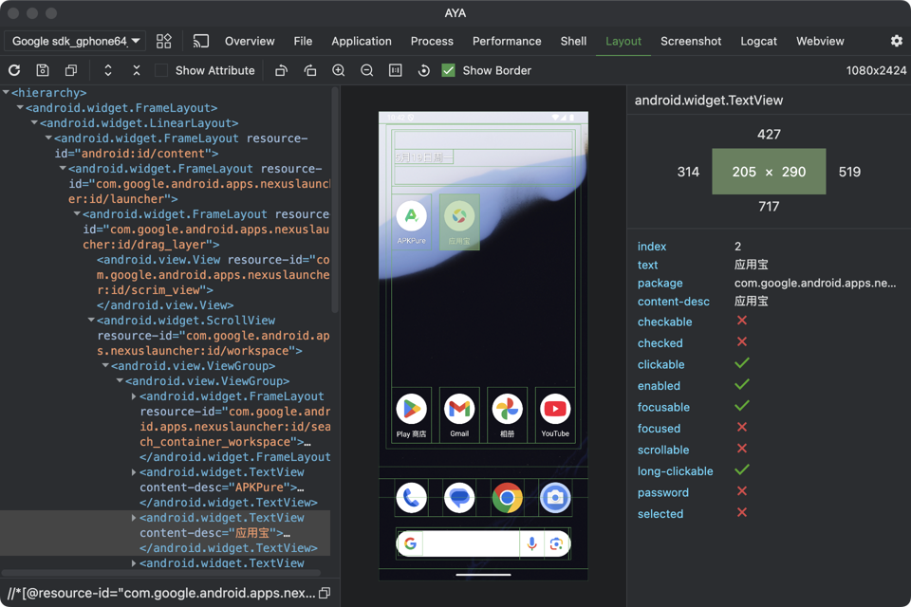Open the Logcat tab
Image resolution: width=911 pixels, height=607 pixels.
tap(758, 41)
